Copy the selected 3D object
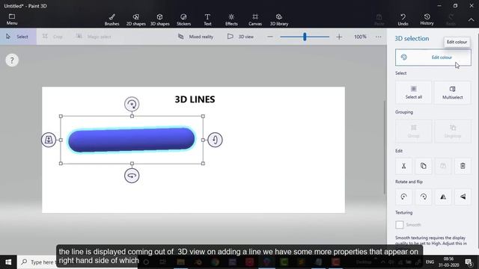Viewport: 479px width, 269px height. click(423, 166)
